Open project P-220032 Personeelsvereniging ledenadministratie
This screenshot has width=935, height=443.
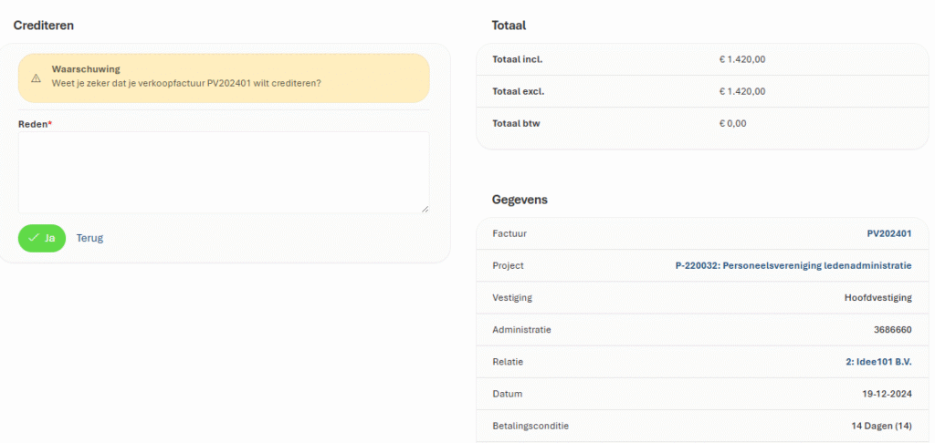(x=793, y=265)
